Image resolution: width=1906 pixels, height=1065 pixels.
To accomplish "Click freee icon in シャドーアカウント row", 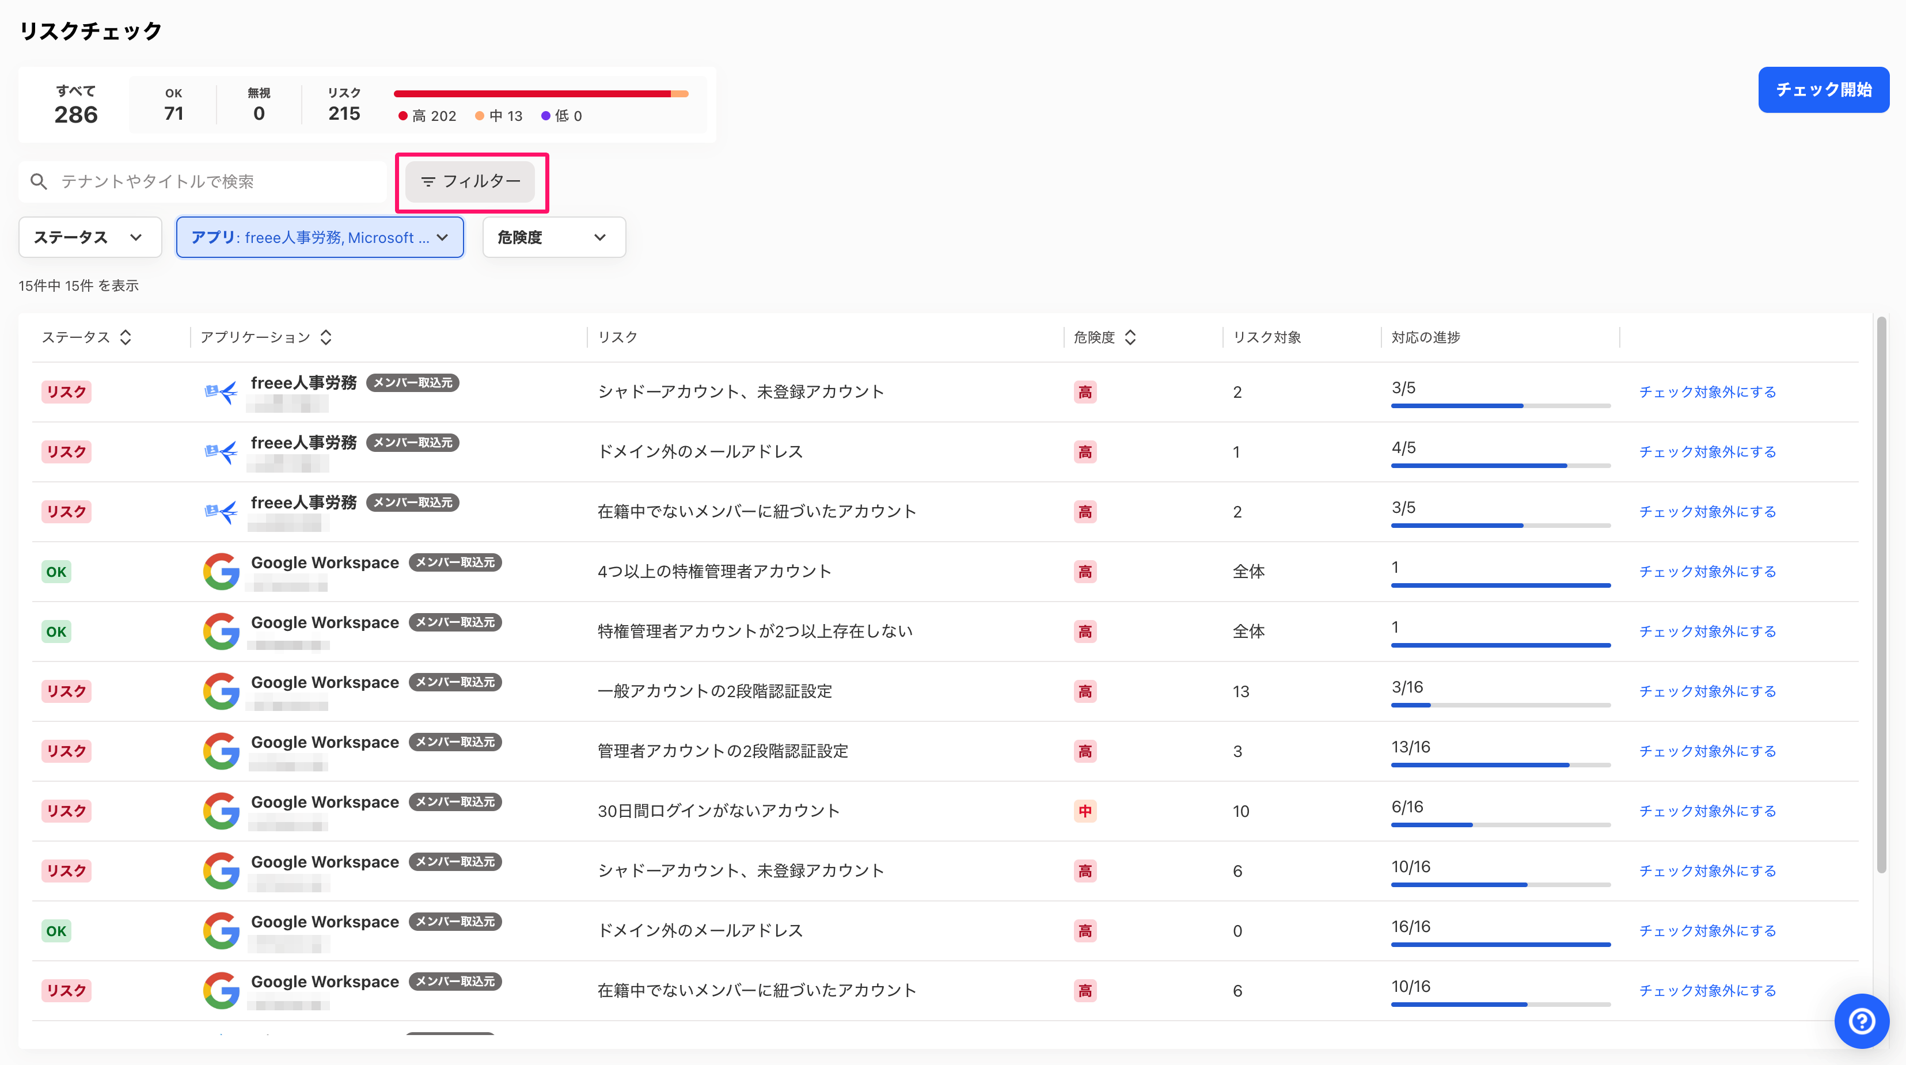I will [x=221, y=392].
